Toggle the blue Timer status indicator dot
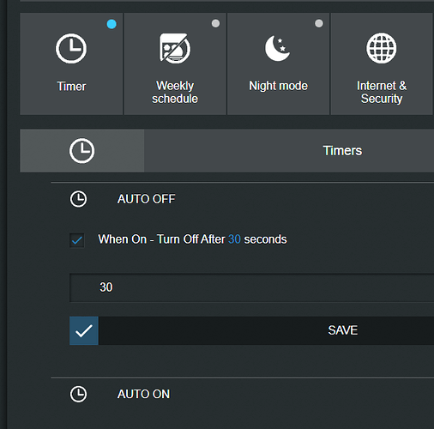Screen dimensions: 434x429 pyautogui.click(x=112, y=24)
